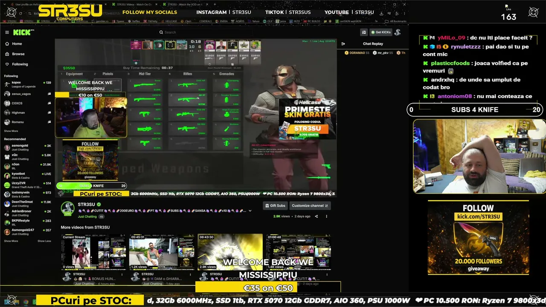Click the Chat Replay header

click(x=373, y=43)
